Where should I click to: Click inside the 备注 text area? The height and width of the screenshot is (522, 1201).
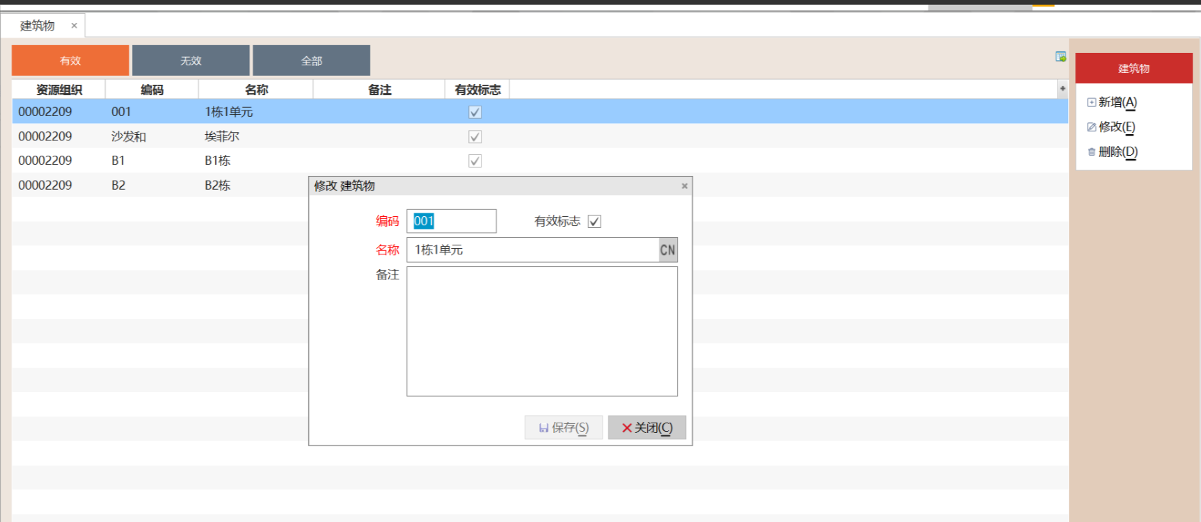coord(541,332)
